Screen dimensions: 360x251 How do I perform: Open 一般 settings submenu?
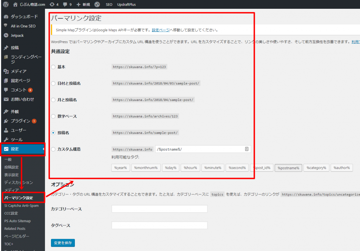(8, 159)
